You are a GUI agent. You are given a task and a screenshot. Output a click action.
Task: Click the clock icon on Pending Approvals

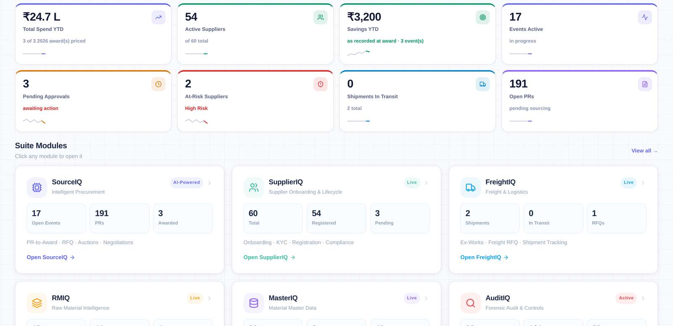[x=158, y=84]
